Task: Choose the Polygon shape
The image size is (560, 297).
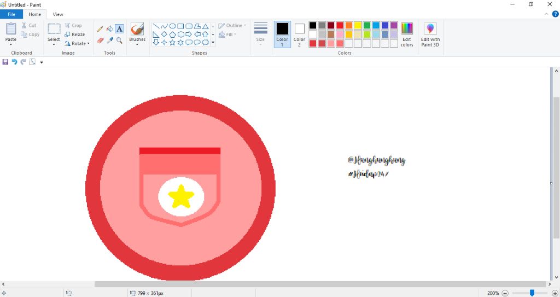Action: (x=197, y=26)
